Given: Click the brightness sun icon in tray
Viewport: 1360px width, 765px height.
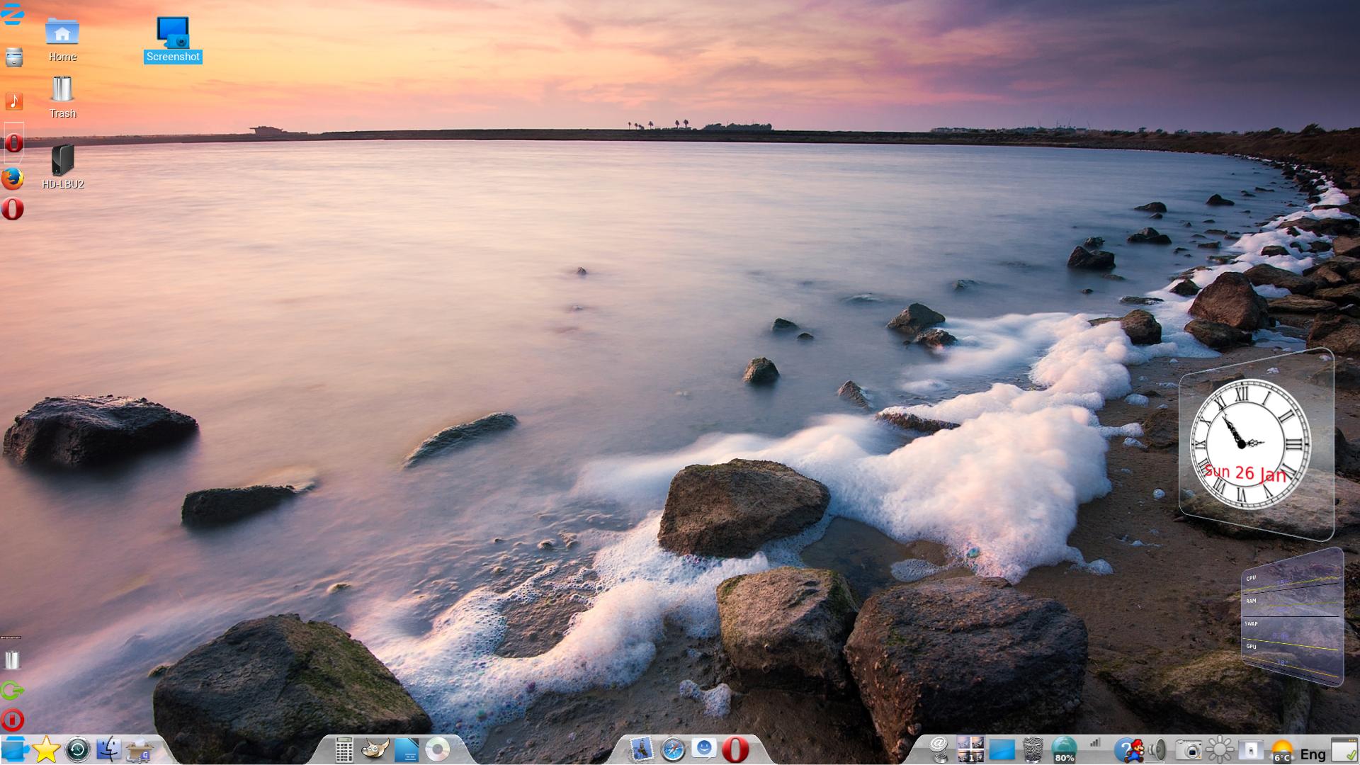Looking at the screenshot, I should pyautogui.click(x=1220, y=749).
